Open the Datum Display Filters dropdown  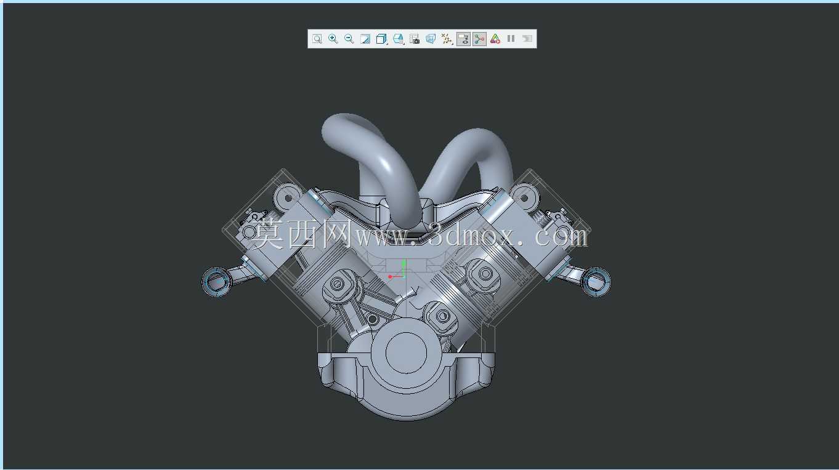click(x=447, y=39)
